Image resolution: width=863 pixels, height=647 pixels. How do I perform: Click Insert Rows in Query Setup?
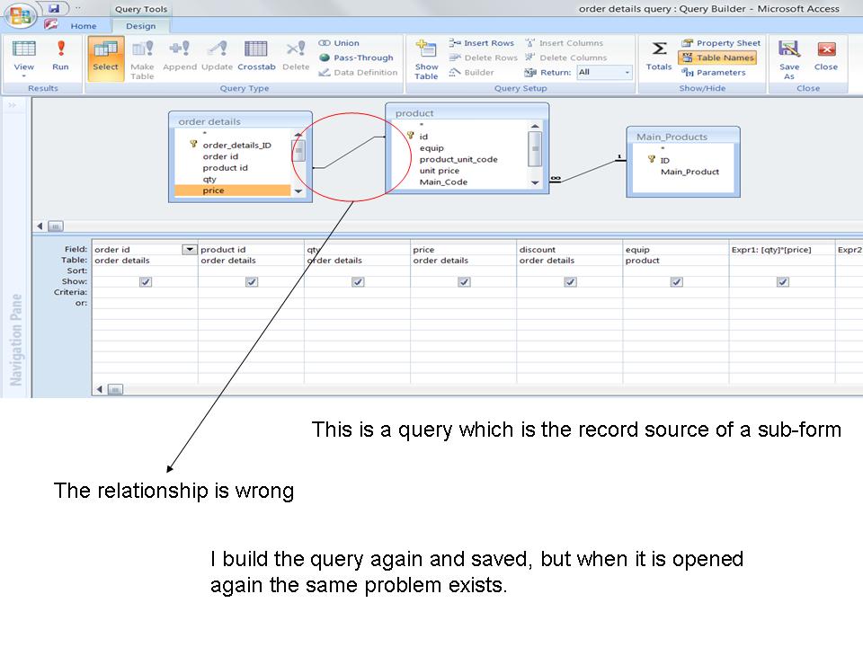click(x=482, y=43)
